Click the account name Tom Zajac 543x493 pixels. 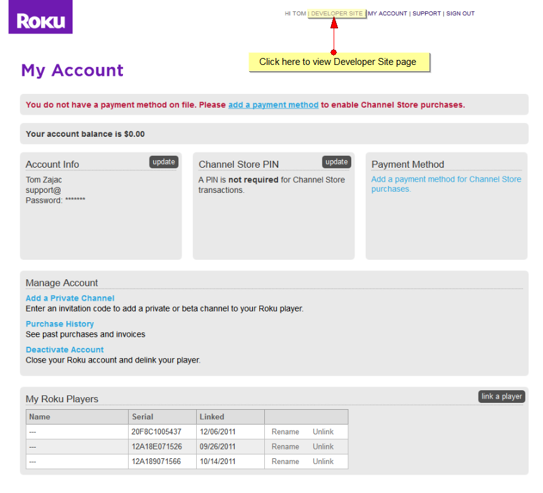tap(44, 180)
